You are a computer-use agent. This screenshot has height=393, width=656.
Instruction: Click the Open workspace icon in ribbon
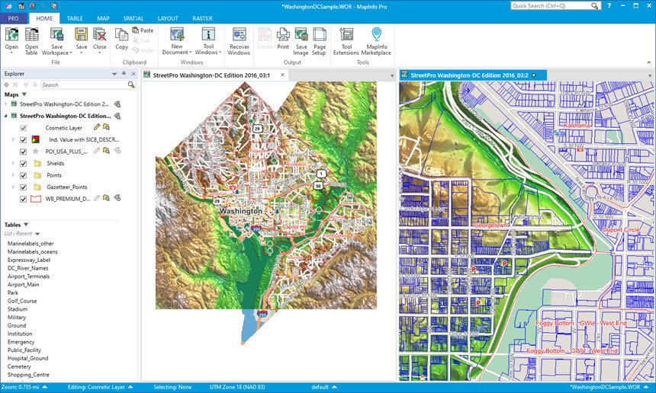tap(11, 35)
